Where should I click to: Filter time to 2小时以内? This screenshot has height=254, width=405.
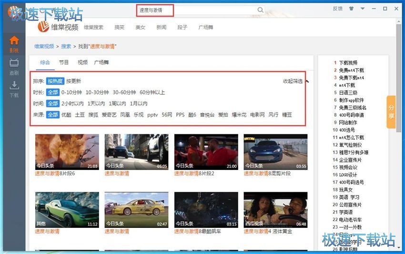click(72, 103)
